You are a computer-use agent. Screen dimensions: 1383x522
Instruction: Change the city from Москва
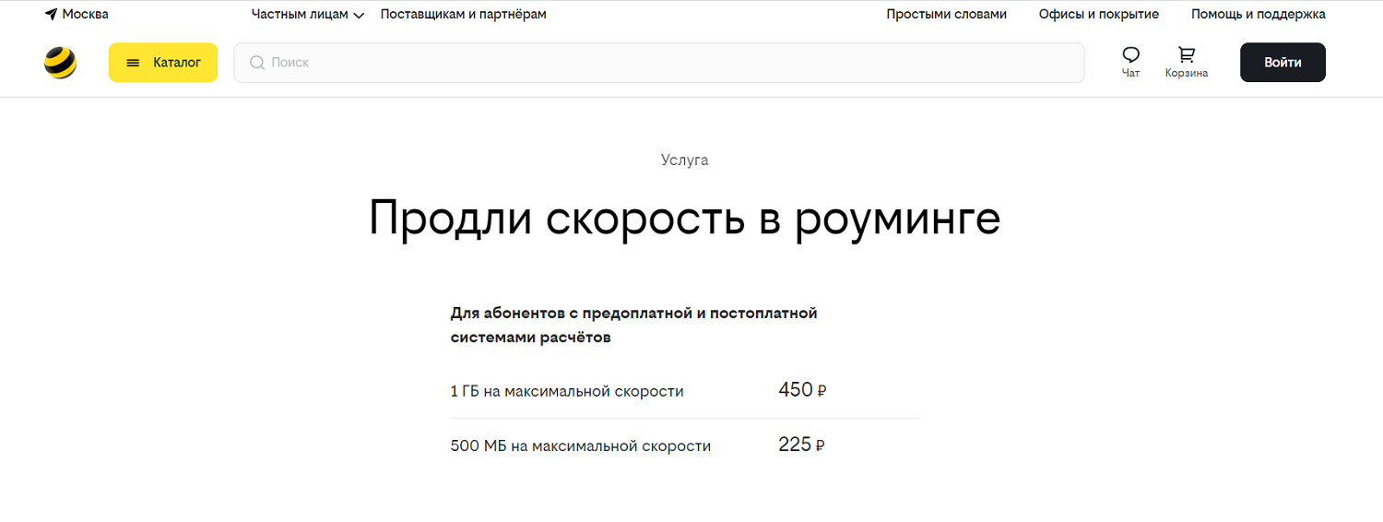click(x=85, y=15)
